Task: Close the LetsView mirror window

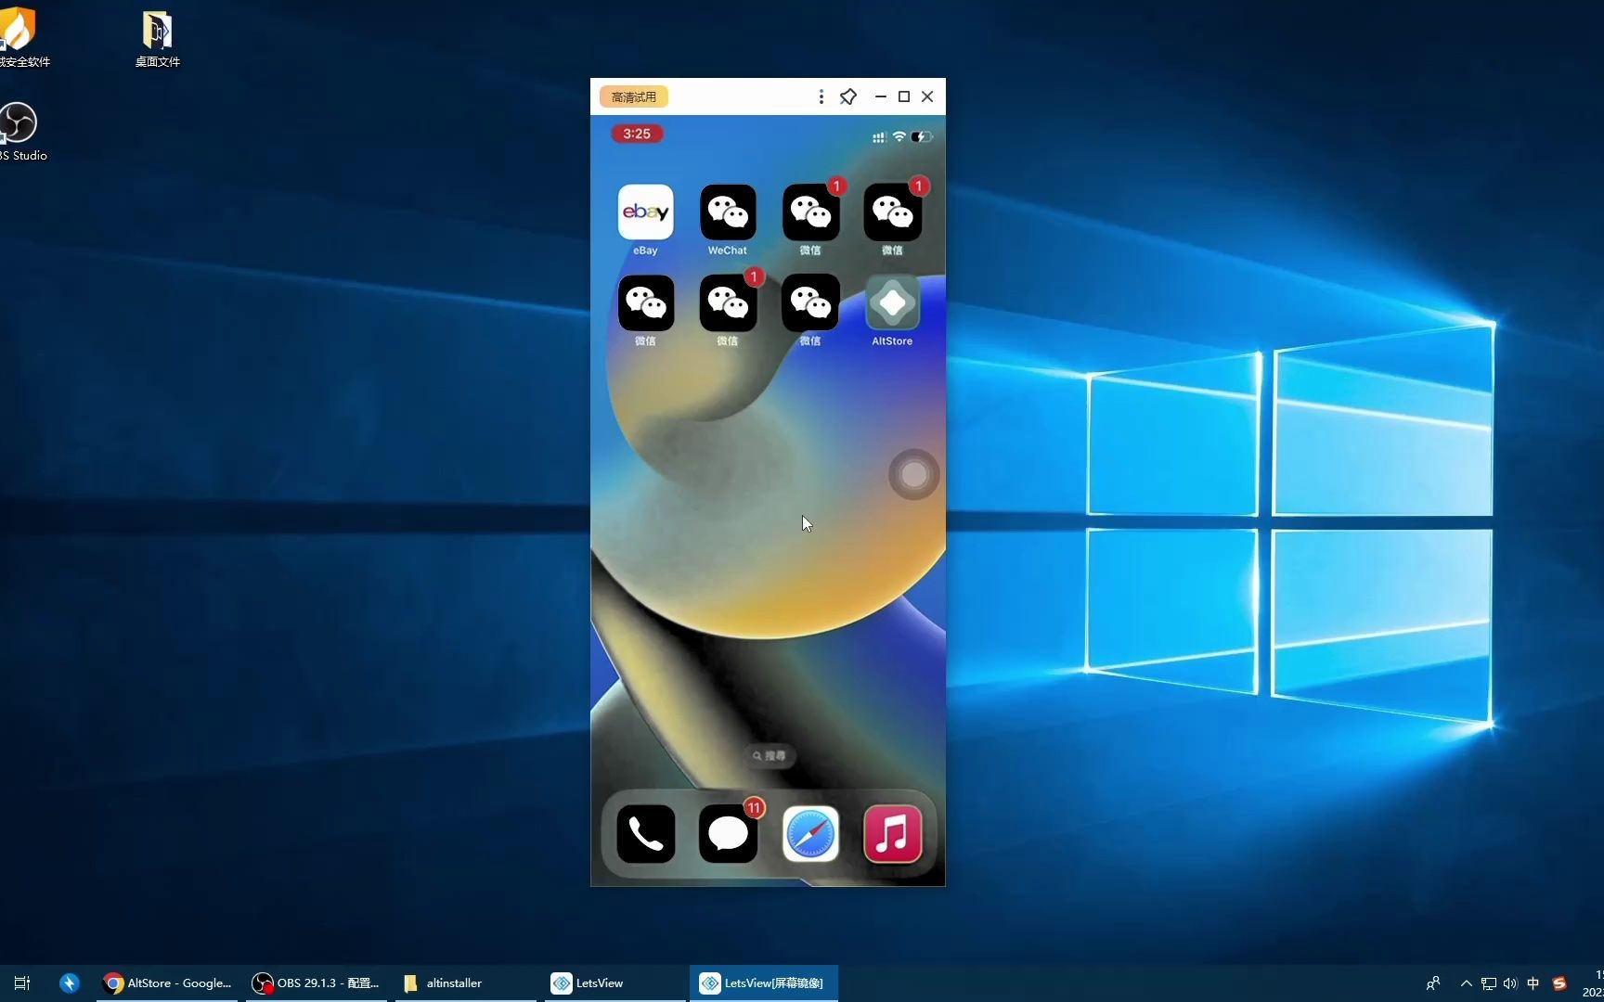Action: point(927,96)
